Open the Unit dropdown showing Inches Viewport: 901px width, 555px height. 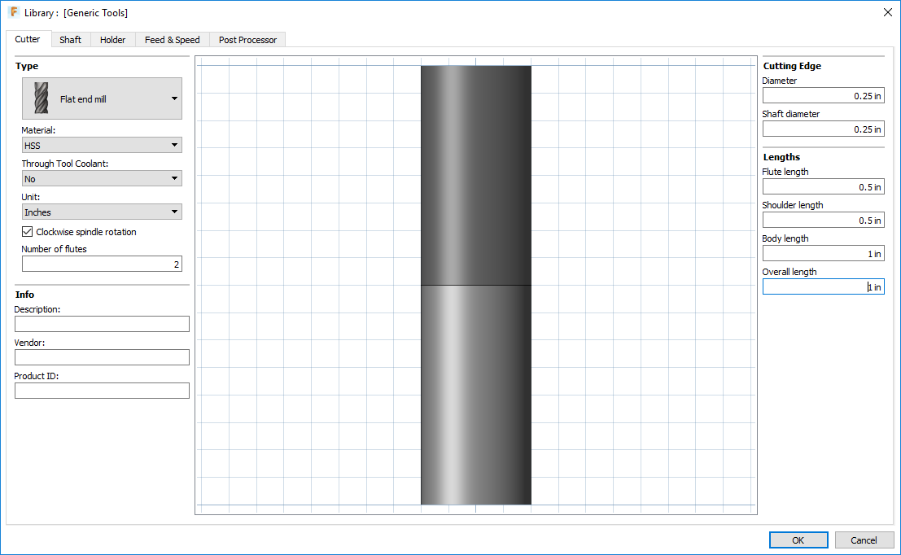click(102, 212)
